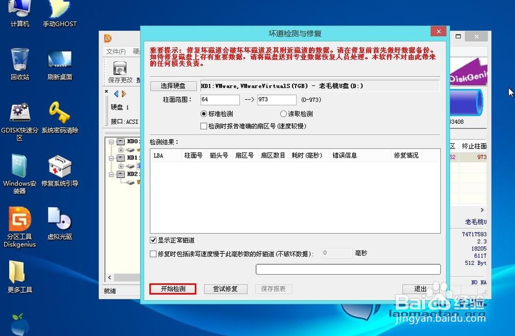Click the 选择硬盘 button
Screen dimensions: 515x336
pos(174,86)
